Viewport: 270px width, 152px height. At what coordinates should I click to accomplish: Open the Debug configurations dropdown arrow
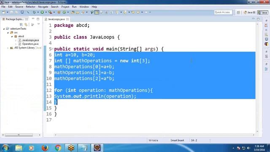pos(38,12)
